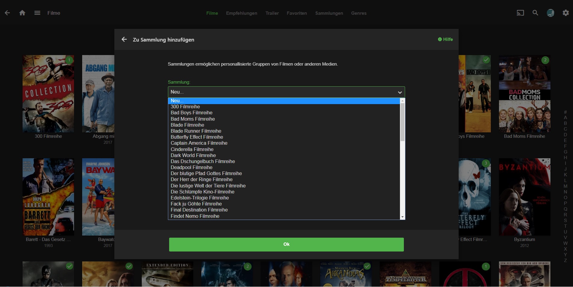573x287 pixels.
Task: Open the cast to device icon
Action: (x=520, y=13)
